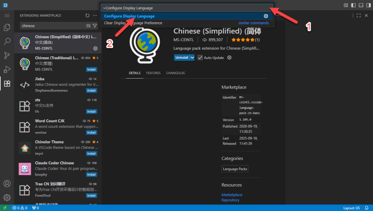Open Run and Debug view
The height and width of the screenshot is (211, 373).
[7, 69]
